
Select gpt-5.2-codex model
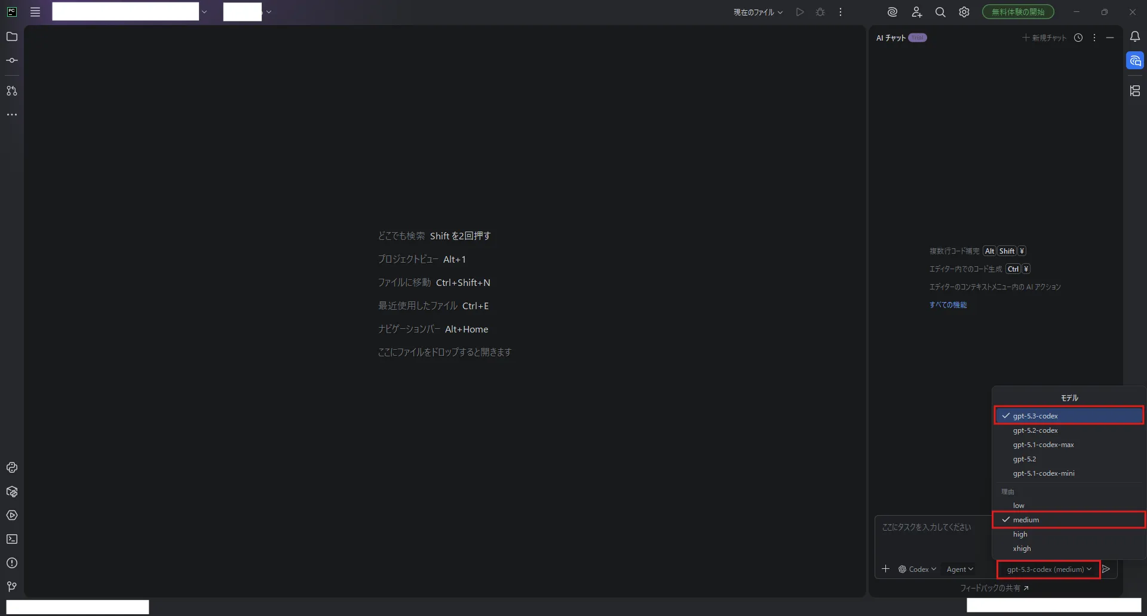tap(1069, 430)
